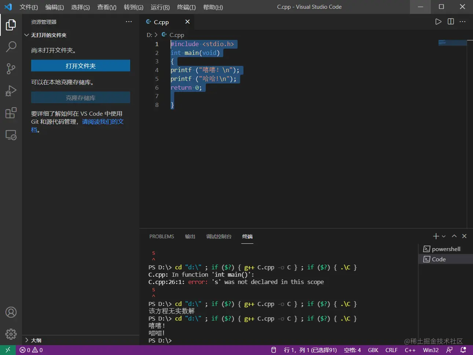This screenshot has height=355, width=473.
Task: Switch to the PROBLEMS panel tab
Action: point(162,236)
